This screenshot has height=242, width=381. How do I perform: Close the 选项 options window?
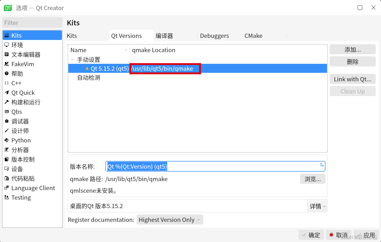(373, 8)
